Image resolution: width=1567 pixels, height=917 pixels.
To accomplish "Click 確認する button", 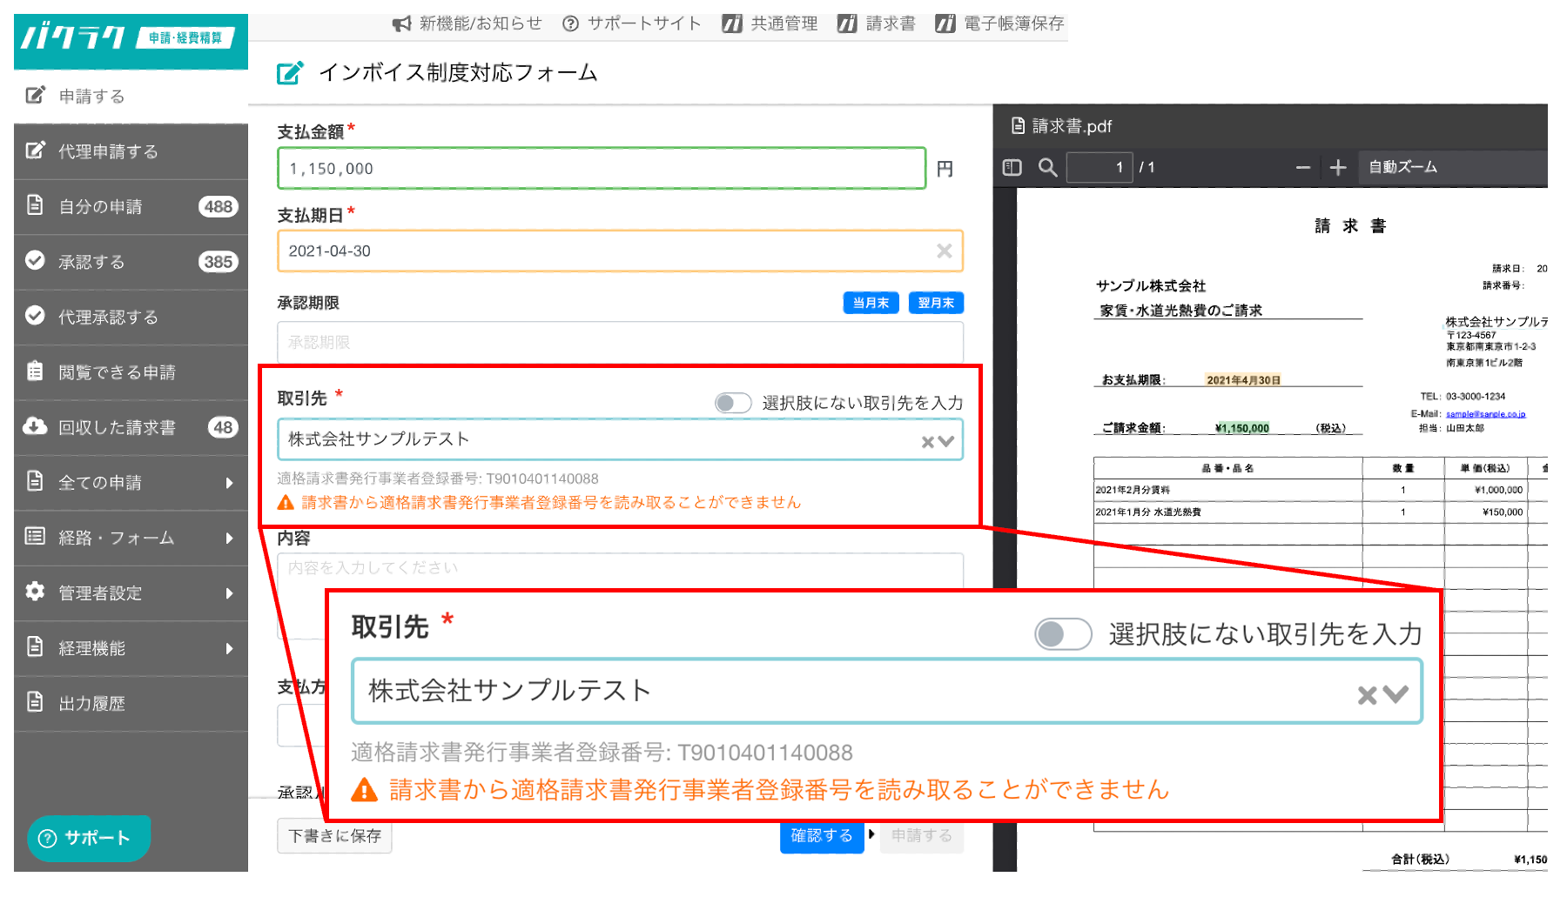I will [x=821, y=836].
